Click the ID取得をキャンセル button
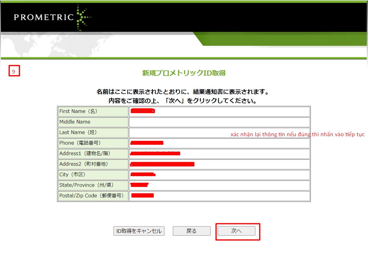368x260 pixels. click(x=139, y=231)
